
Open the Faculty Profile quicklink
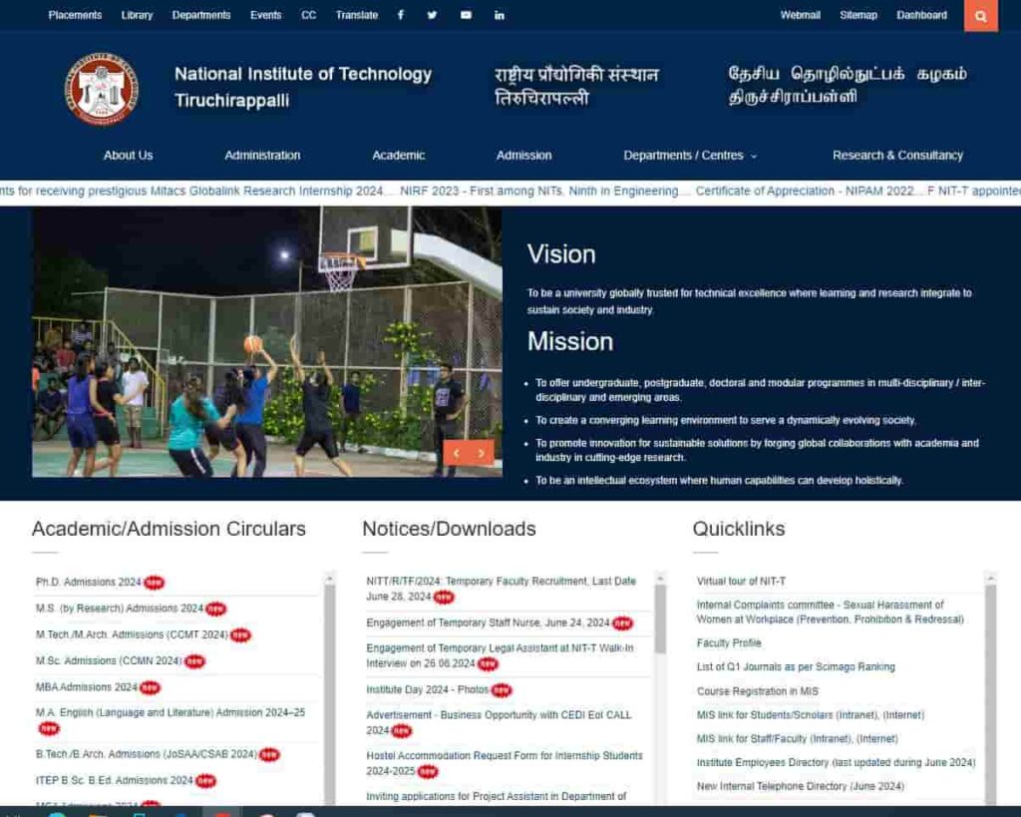(x=728, y=642)
